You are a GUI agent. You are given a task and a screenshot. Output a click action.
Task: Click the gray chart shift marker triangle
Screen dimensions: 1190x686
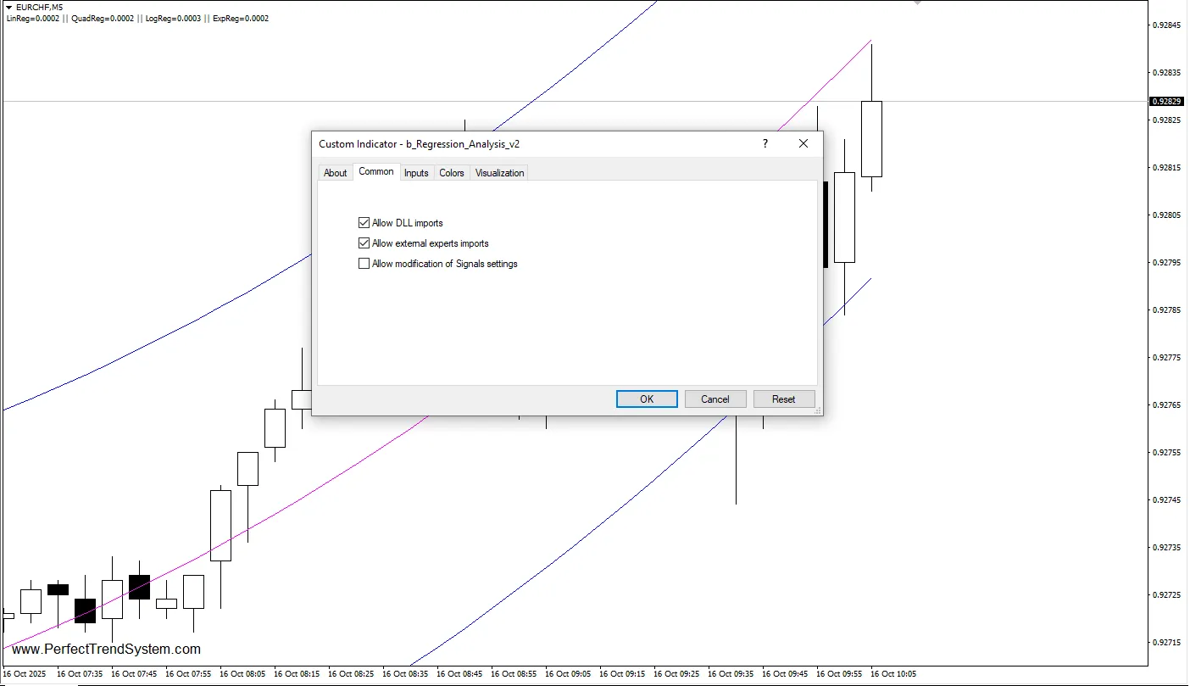click(918, 3)
